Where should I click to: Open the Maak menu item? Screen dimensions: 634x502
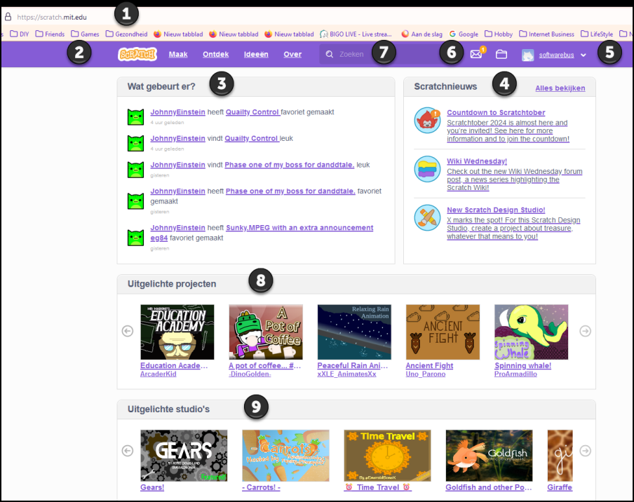click(x=178, y=54)
